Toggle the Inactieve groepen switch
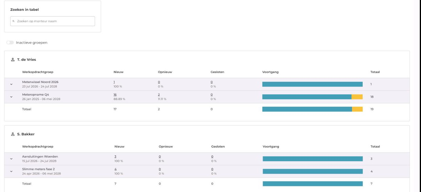Viewport: 421px width, 192px height. click(10, 43)
